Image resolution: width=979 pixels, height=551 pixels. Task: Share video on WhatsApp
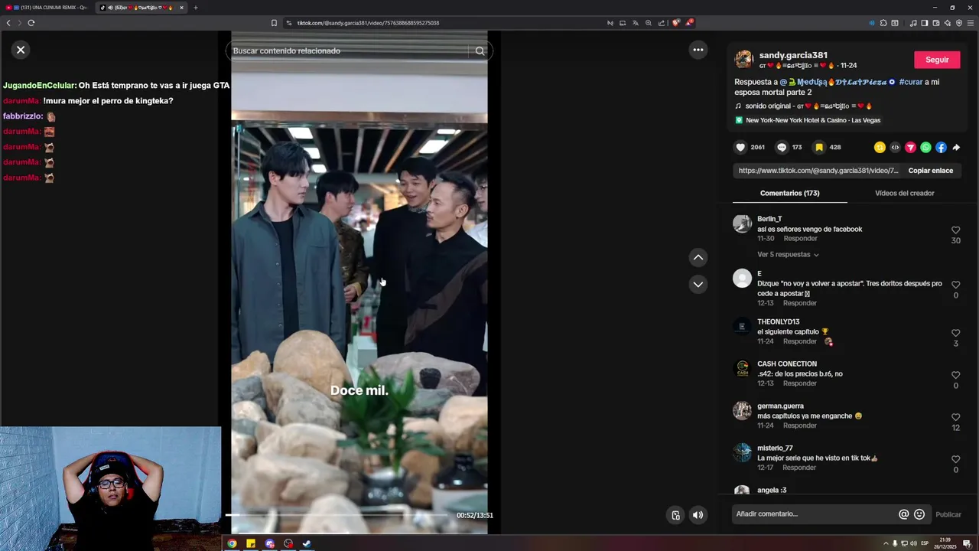click(x=925, y=147)
